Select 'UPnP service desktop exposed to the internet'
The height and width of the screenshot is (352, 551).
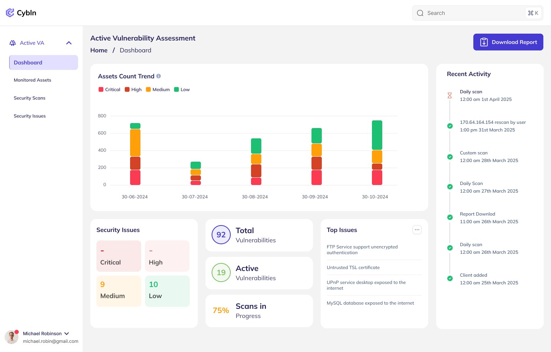point(366,285)
